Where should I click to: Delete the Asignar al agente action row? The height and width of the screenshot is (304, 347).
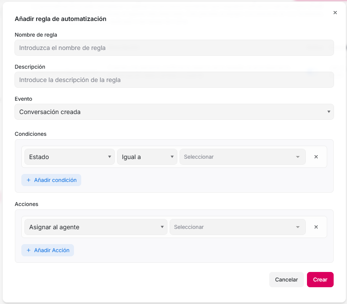pyautogui.click(x=316, y=227)
